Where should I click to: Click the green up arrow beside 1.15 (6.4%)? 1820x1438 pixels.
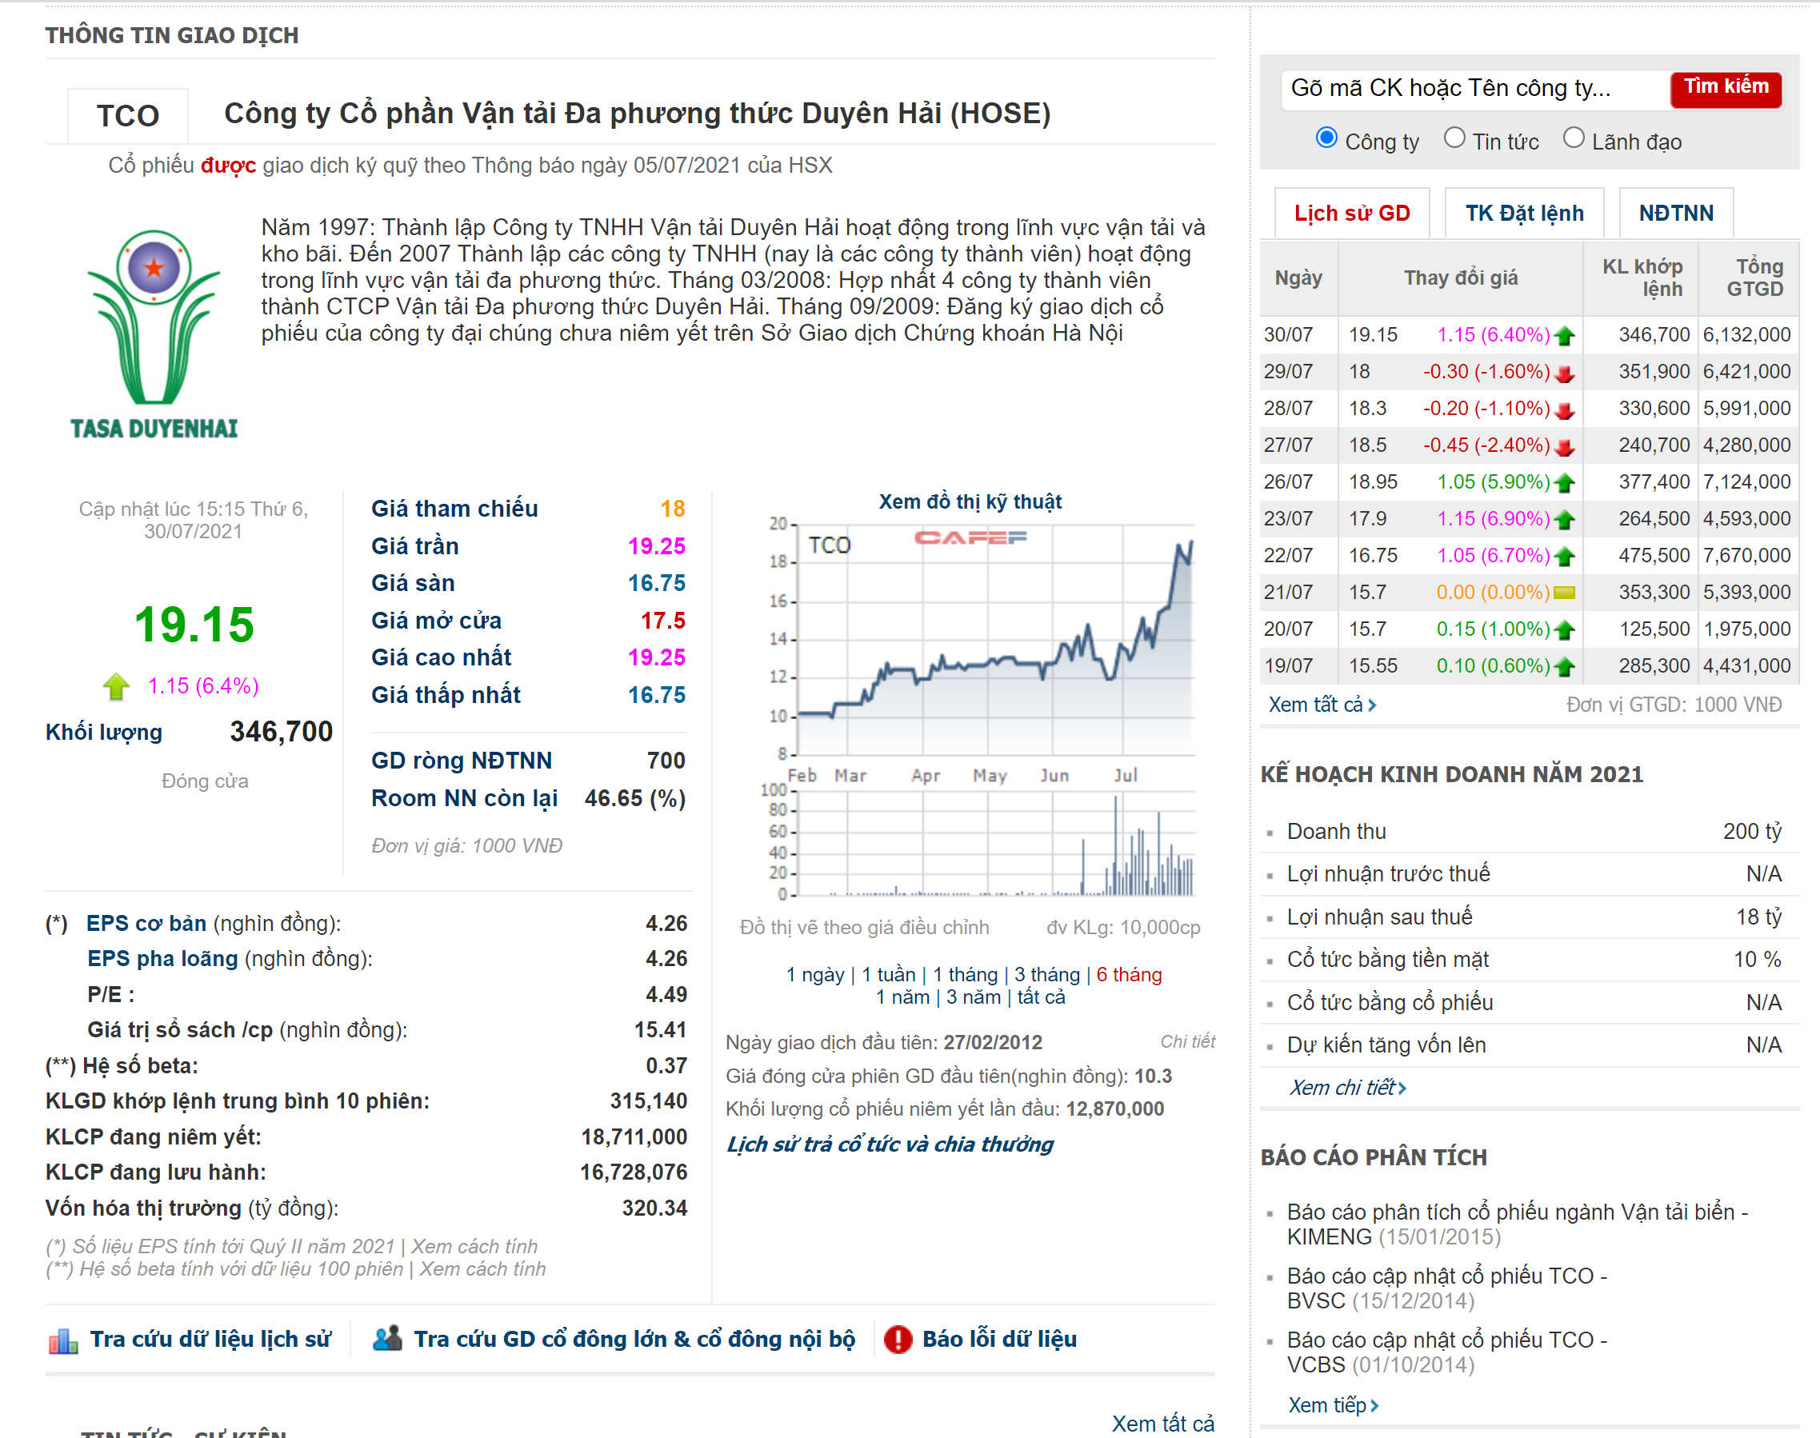pyautogui.click(x=116, y=687)
